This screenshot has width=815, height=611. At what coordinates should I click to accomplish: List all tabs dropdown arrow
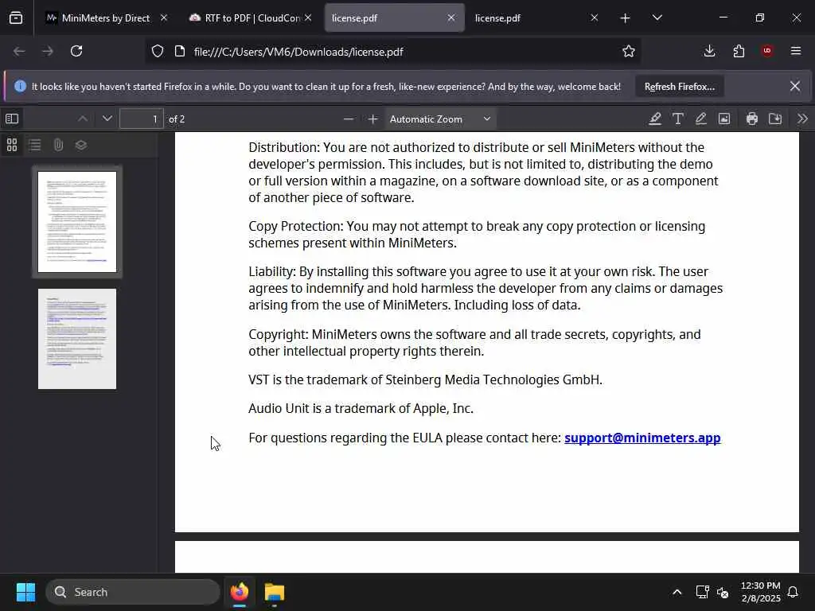click(657, 18)
